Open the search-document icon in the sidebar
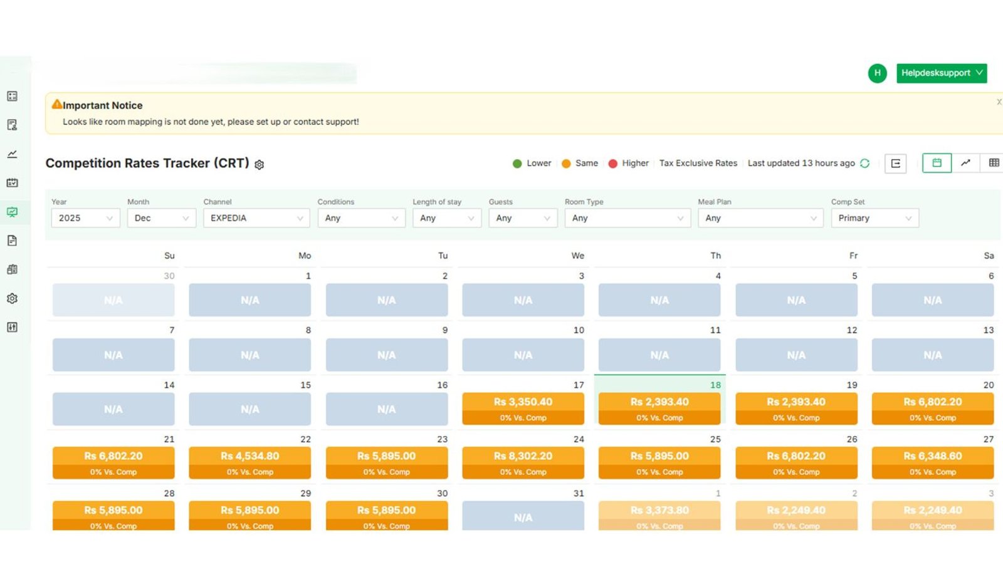Viewport: 1003px width, 587px height. 12,125
